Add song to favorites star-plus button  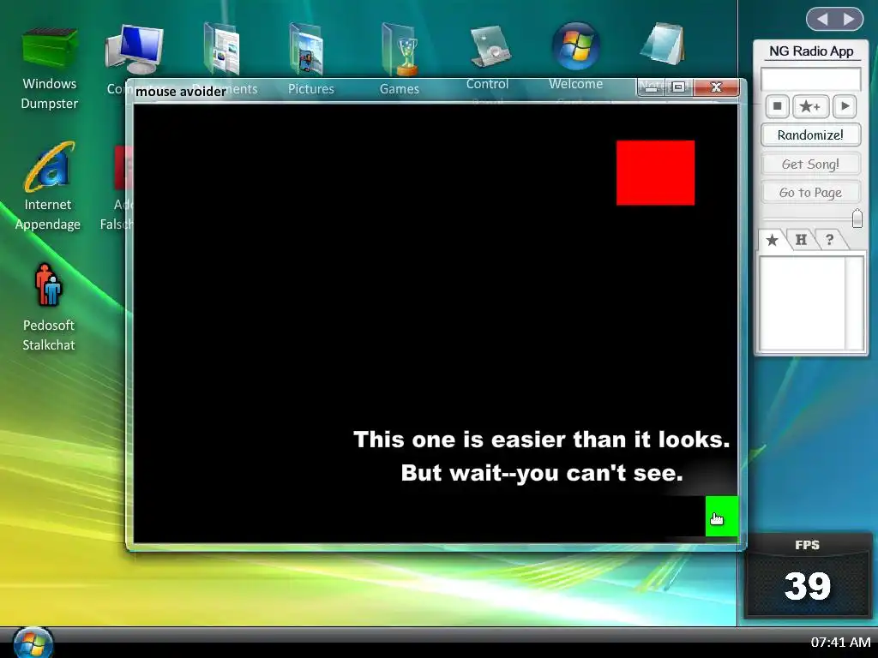point(810,106)
